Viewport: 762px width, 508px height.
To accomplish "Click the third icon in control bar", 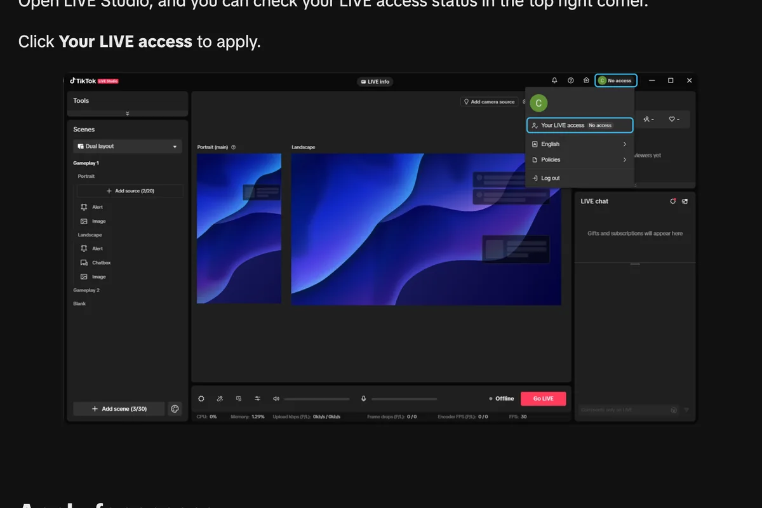I will pos(239,399).
